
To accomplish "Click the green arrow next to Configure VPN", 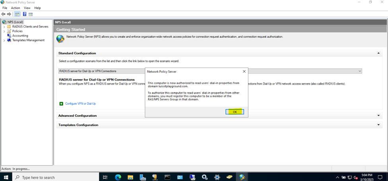I will click(61, 104).
